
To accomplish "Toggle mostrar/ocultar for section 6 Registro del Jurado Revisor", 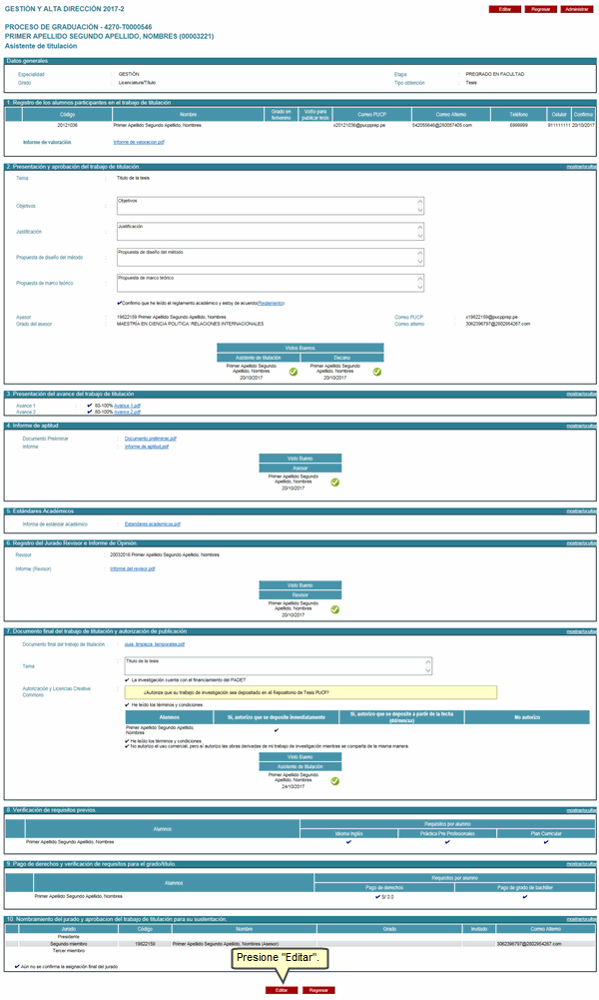I will click(581, 543).
